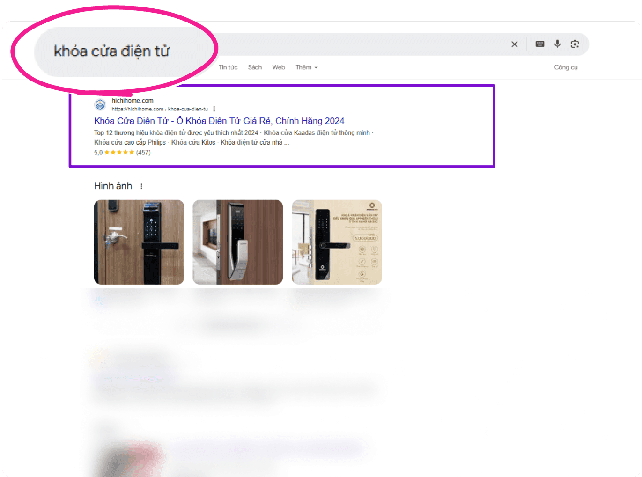Open the on-screen keyboard input tool
Screen dimensions: 642x477
tap(540, 44)
